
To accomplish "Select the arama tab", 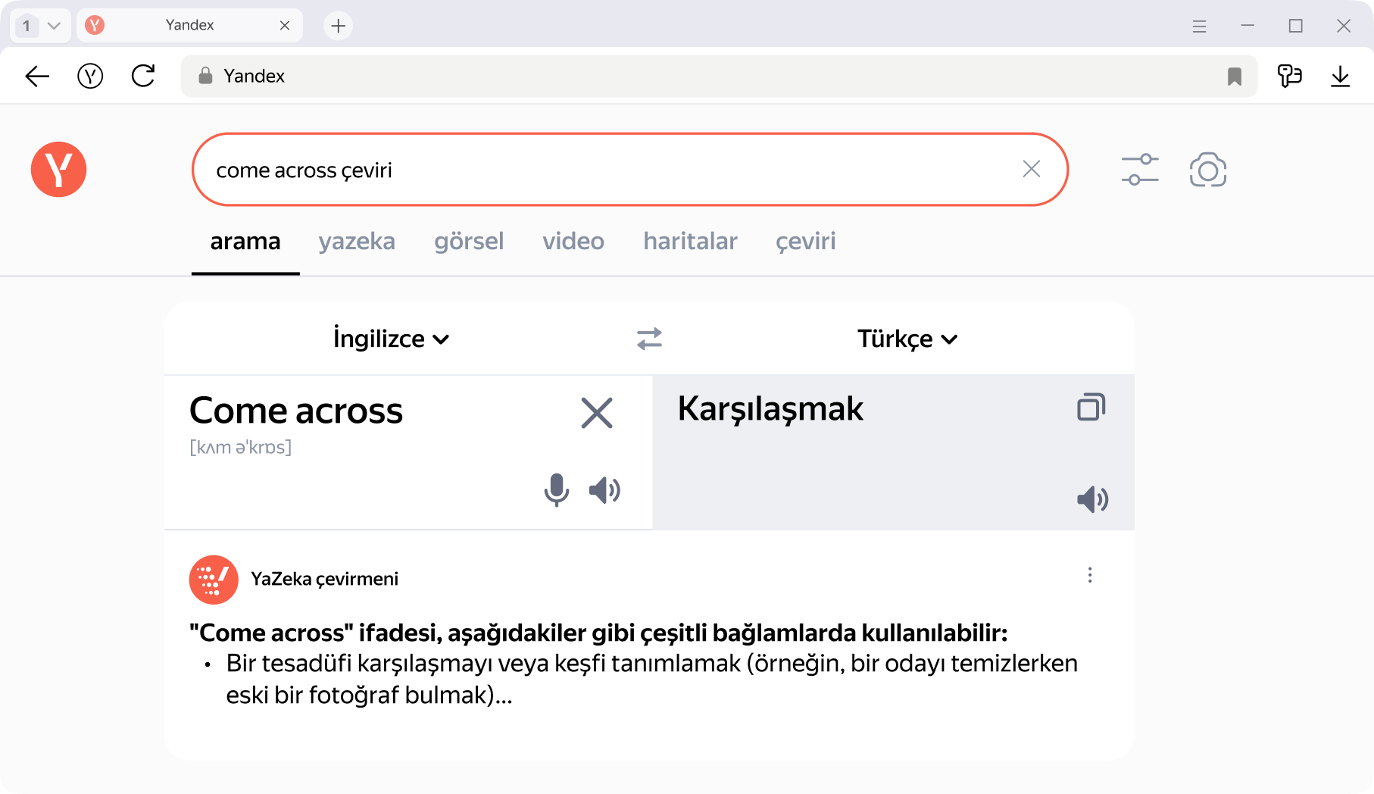I will tap(245, 242).
